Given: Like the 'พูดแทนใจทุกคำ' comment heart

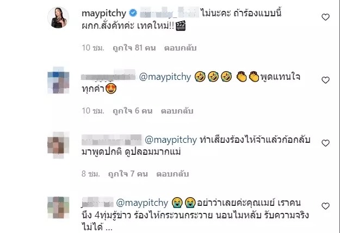Looking at the screenshot, I should (325, 80).
